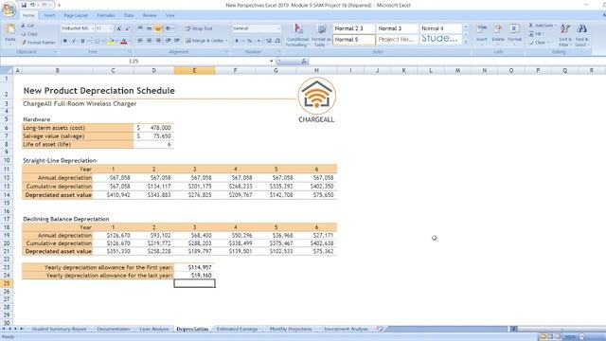This screenshot has width=606, height=341.
Task: Open Loan Analysis sheet tab
Action: 154,329
